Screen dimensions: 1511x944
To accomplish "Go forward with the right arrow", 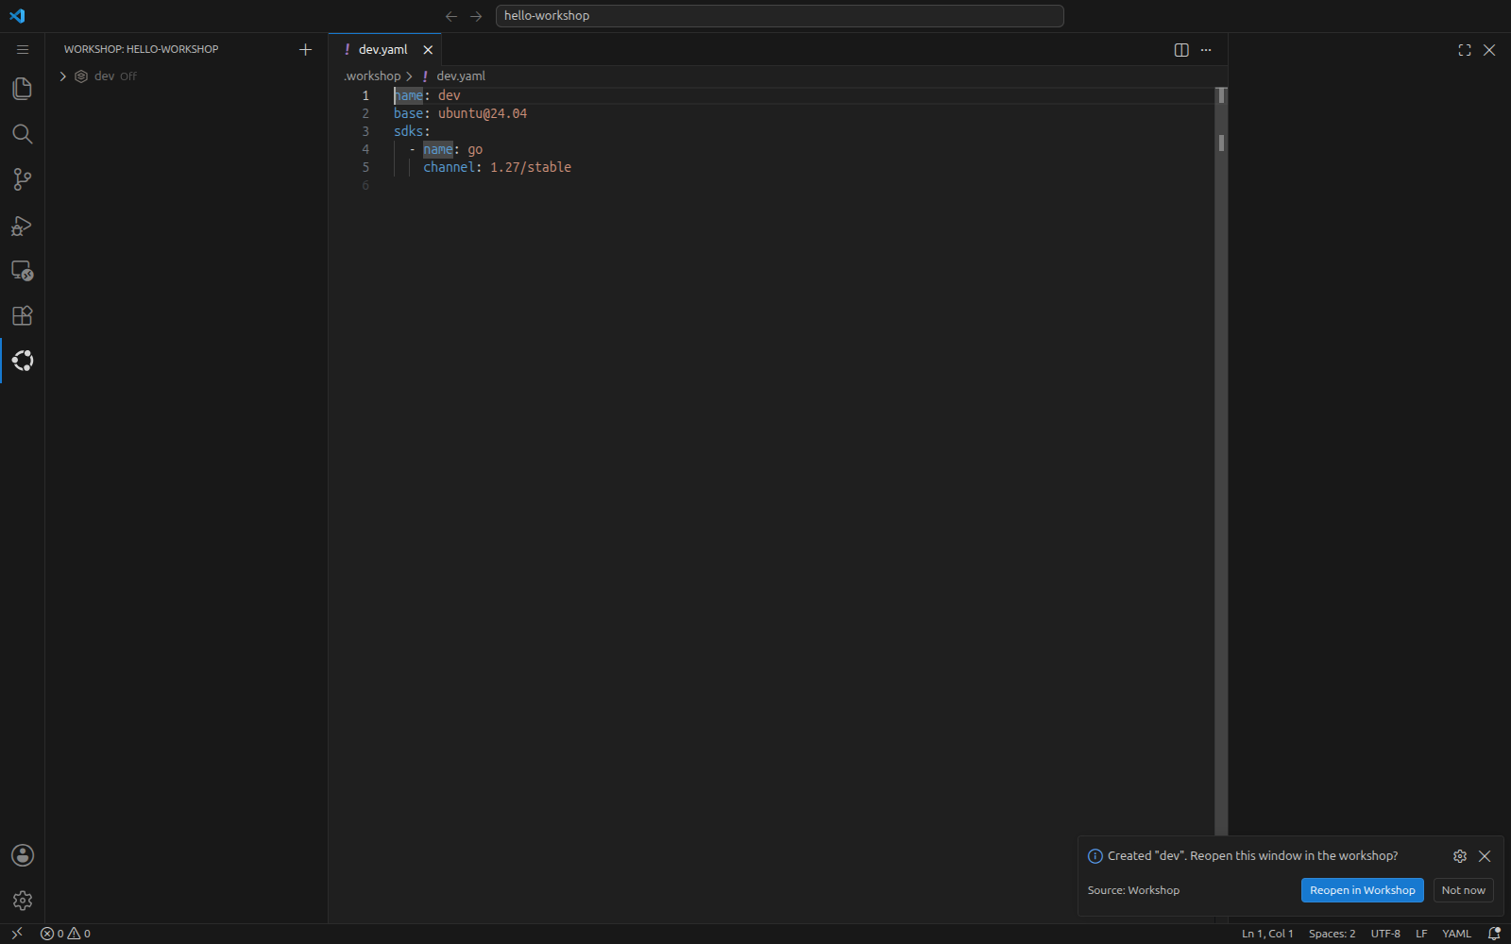I will point(476,16).
